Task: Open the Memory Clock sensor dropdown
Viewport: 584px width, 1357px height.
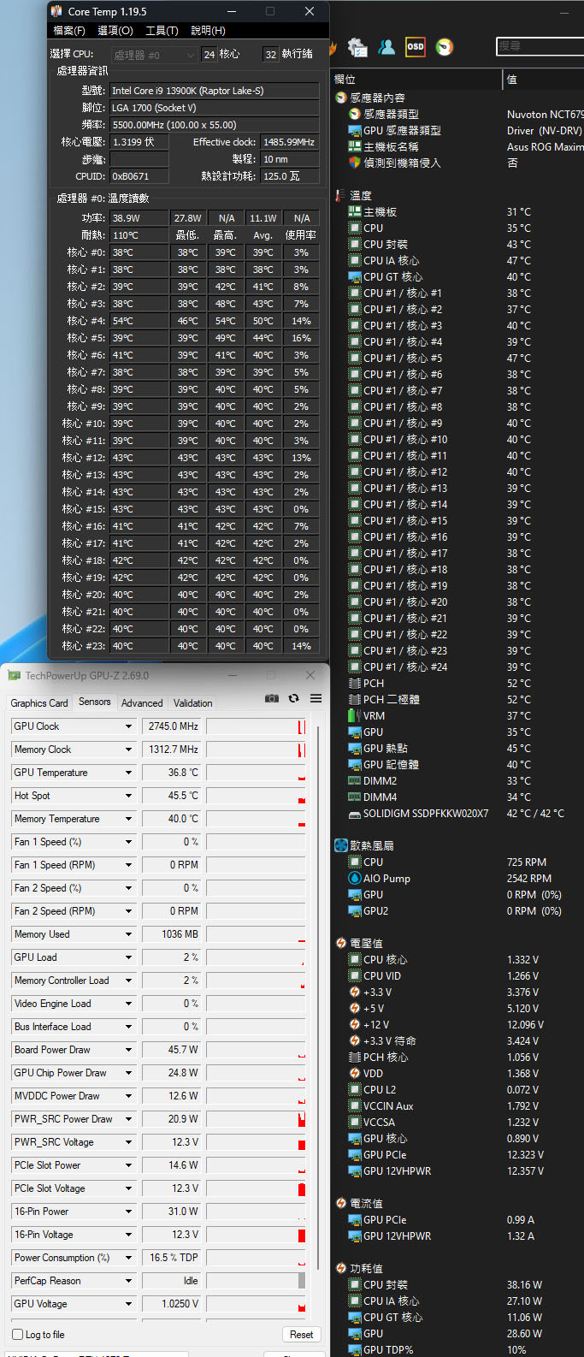Action: pyautogui.click(x=129, y=750)
